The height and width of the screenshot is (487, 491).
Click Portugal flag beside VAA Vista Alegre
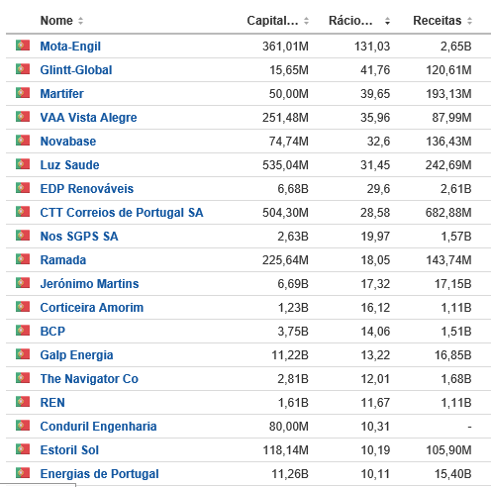coord(23,117)
